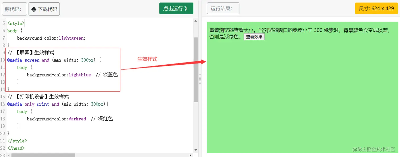Click the 源代码 label button
The image size is (400, 157).
[15, 9]
